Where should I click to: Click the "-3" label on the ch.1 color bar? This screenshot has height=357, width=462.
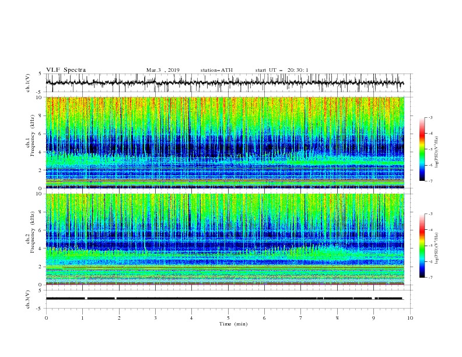click(x=430, y=117)
